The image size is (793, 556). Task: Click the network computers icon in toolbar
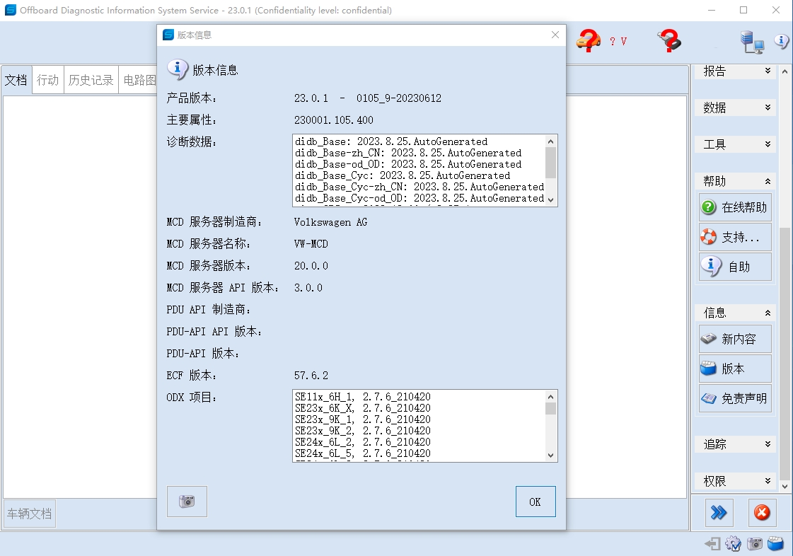pyautogui.click(x=752, y=42)
